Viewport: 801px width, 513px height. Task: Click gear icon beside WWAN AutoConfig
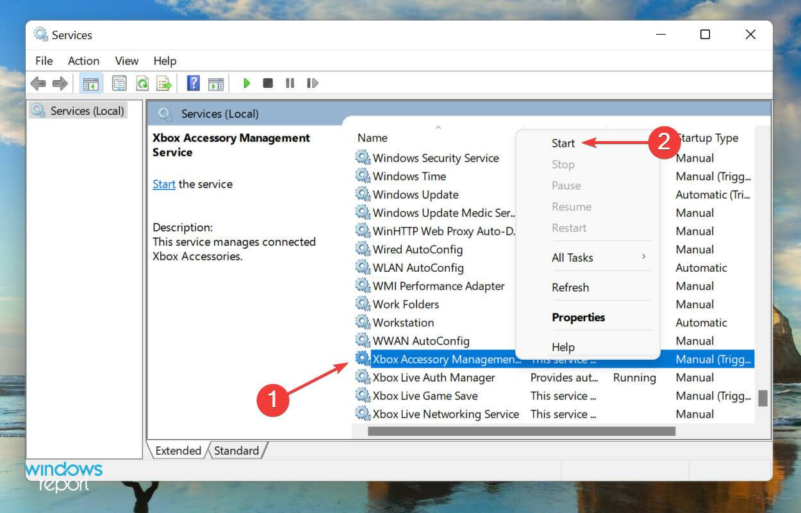tap(363, 341)
